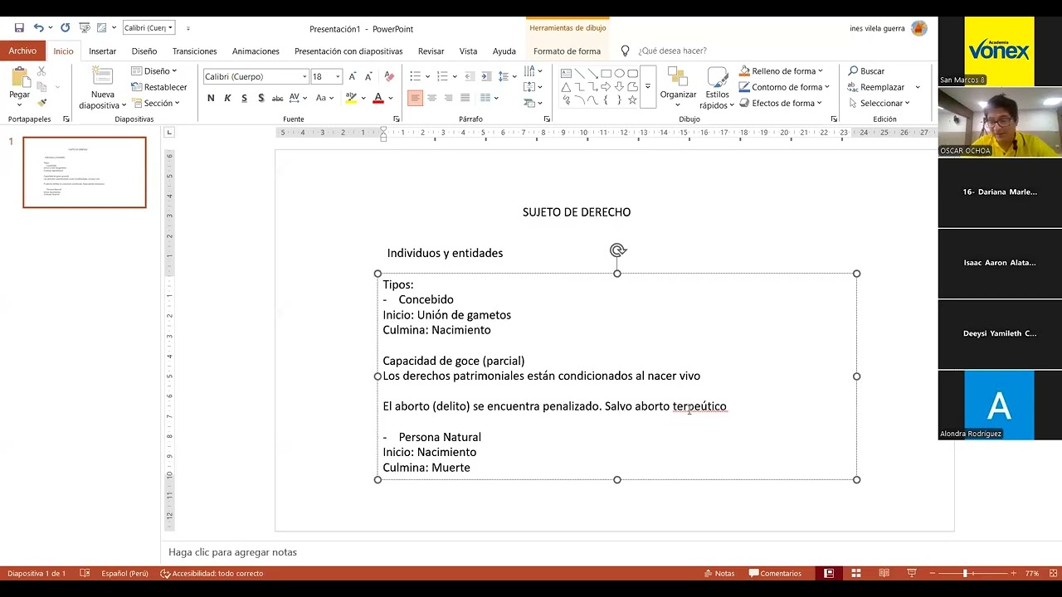The height and width of the screenshot is (597, 1062).
Task: Click the Pegar paste button
Action: [x=20, y=85]
